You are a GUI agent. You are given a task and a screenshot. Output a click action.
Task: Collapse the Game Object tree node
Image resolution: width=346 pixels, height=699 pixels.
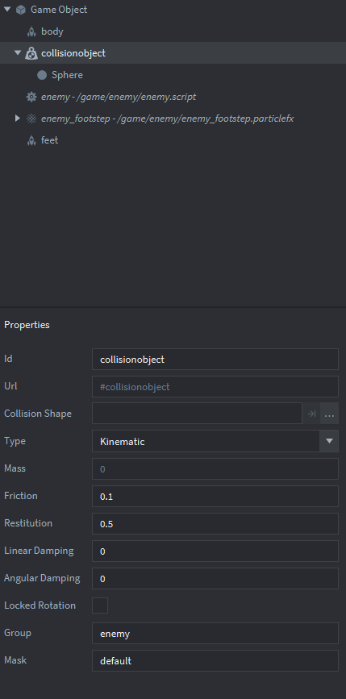click(x=7, y=10)
